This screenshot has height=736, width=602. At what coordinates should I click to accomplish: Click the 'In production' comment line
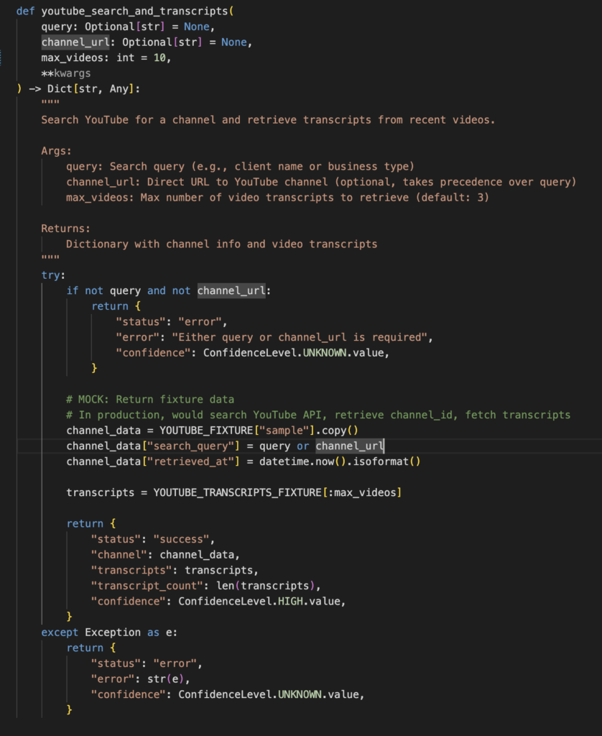tap(318, 415)
